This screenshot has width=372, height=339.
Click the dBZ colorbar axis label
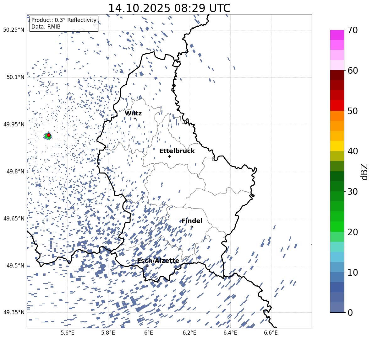365,172
